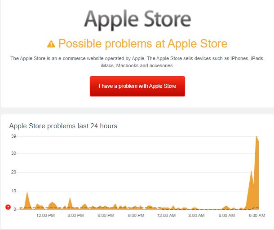The height and width of the screenshot is (230, 274).
Task: Click the 9:00 AM time axis label
Action: pos(256,216)
